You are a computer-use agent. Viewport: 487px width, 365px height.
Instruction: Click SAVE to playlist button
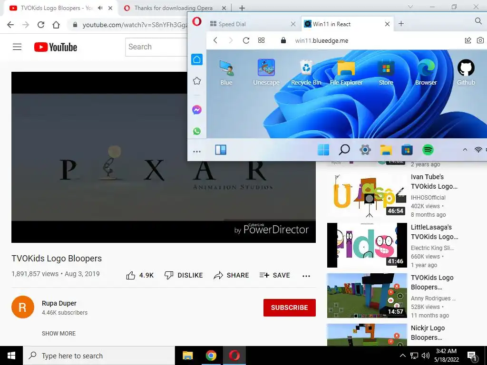[x=275, y=275]
